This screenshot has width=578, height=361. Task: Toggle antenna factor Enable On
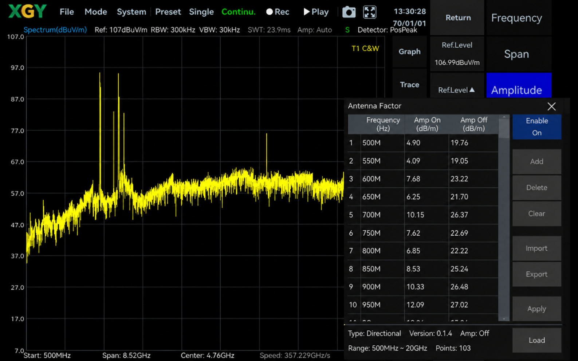point(536,127)
